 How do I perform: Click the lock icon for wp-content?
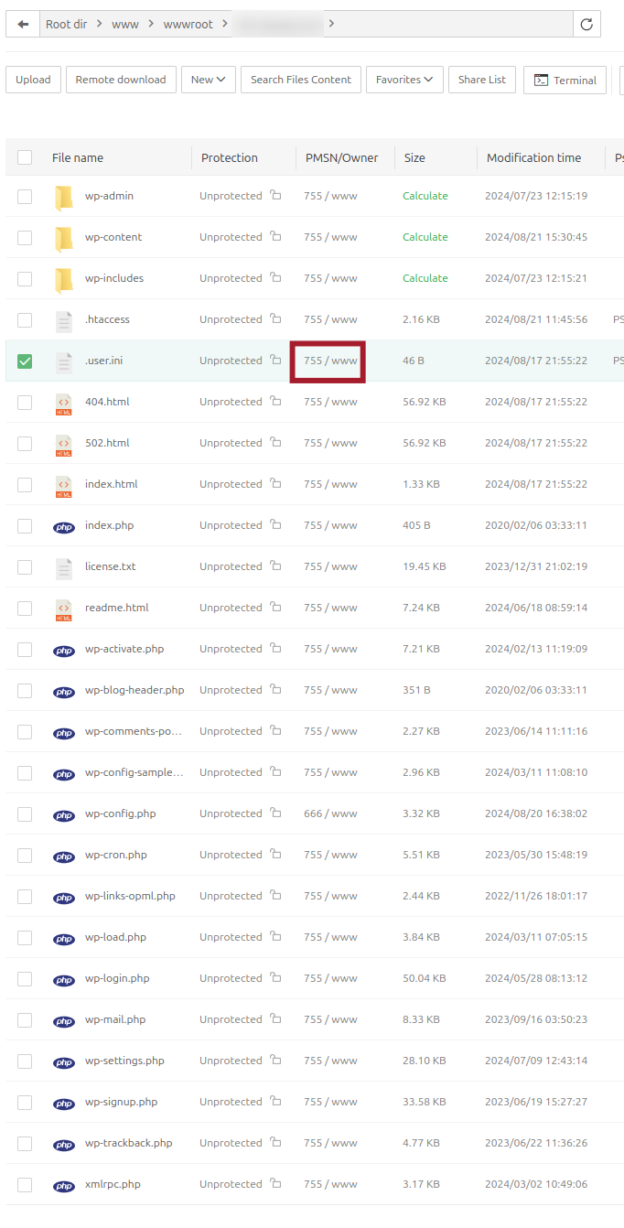tap(275, 237)
